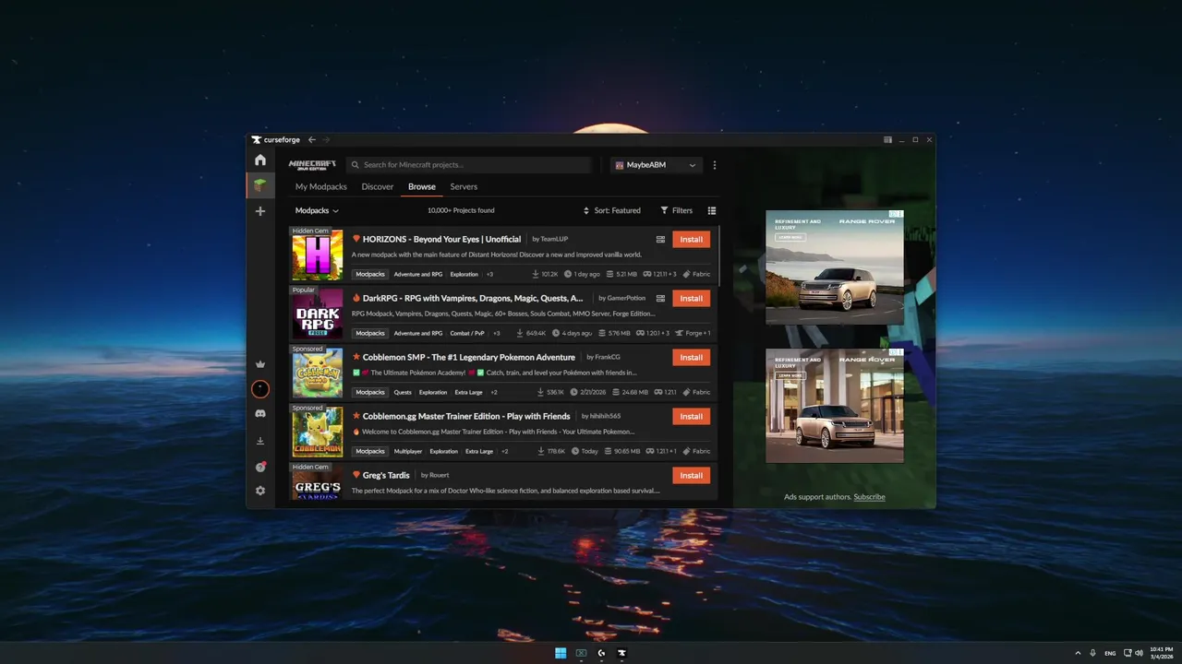
Task: Open CurseForge app icon in taskbar
Action: [x=621, y=653]
